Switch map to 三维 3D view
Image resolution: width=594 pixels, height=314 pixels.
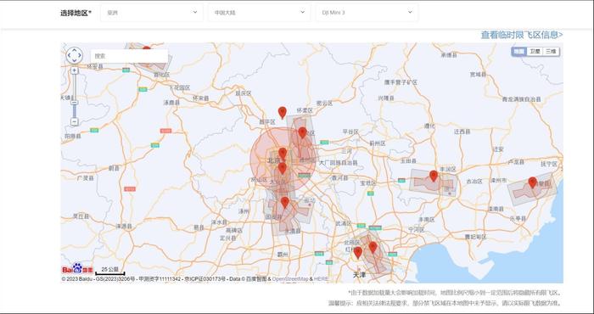coord(551,52)
